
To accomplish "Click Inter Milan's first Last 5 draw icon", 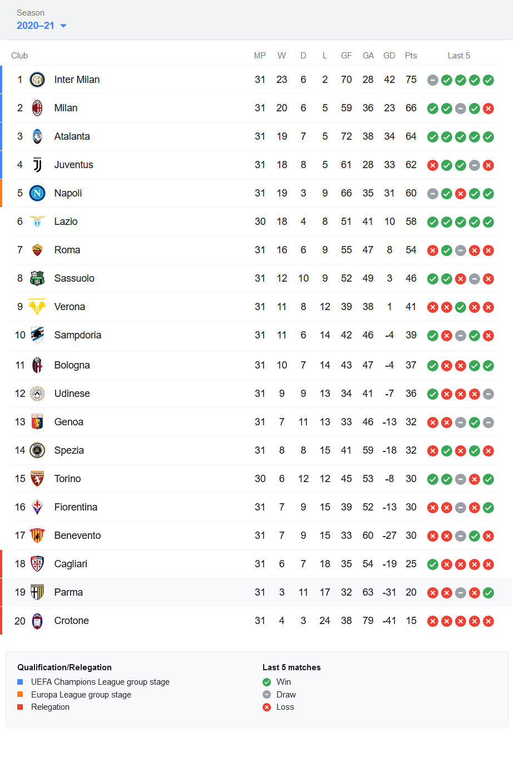I will (x=433, y=80).
